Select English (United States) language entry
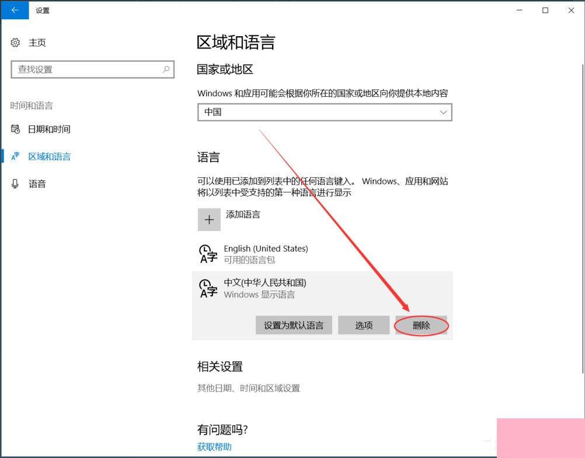585x458 pixels. click(322, 254)
